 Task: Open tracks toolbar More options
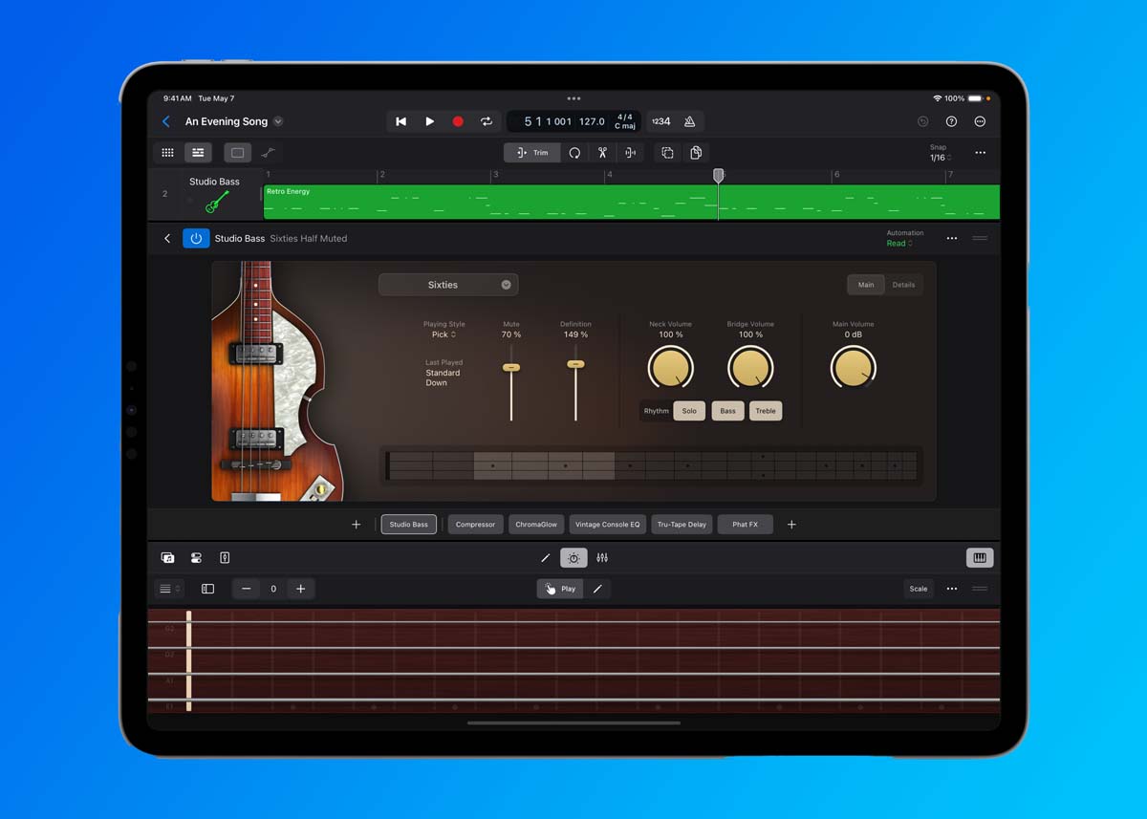pyautogui.click(x=980, y=153)
